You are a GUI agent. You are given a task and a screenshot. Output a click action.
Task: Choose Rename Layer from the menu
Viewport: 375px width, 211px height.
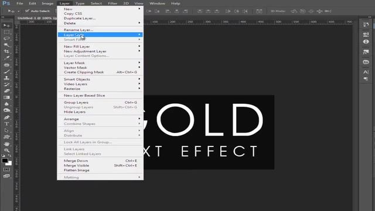(100, 30)
